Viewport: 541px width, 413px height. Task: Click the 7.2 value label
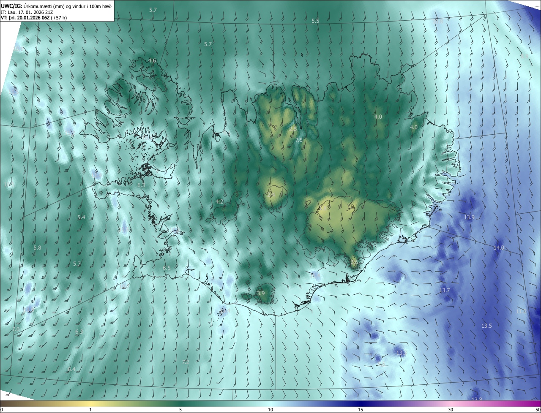pyautogui.click(x=185, y=362)
